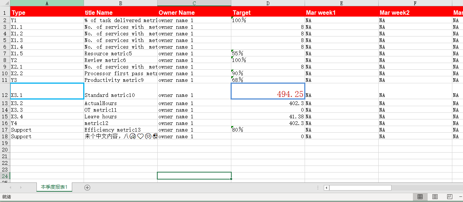Switch to Page Layout view icon
Screen dimensions: 463x202
pos(435,197)
